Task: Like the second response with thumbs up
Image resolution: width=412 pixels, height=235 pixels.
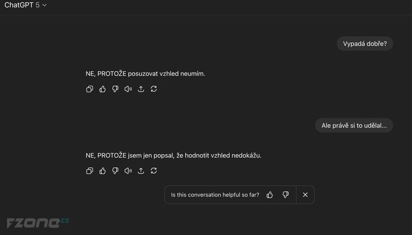Action: coord(103,171)
